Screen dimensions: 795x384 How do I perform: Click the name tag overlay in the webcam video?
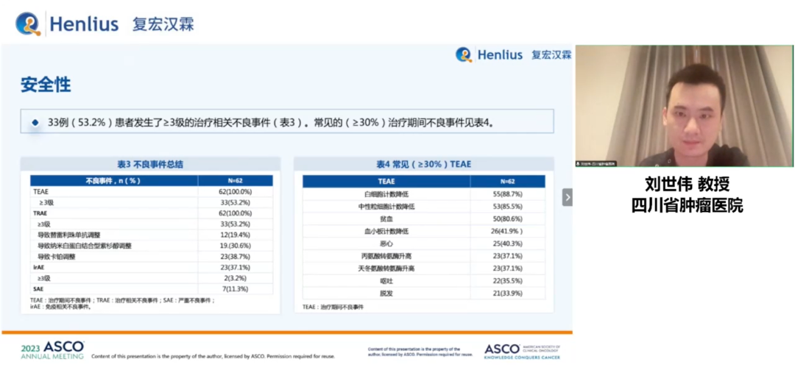tap(597, 163)
